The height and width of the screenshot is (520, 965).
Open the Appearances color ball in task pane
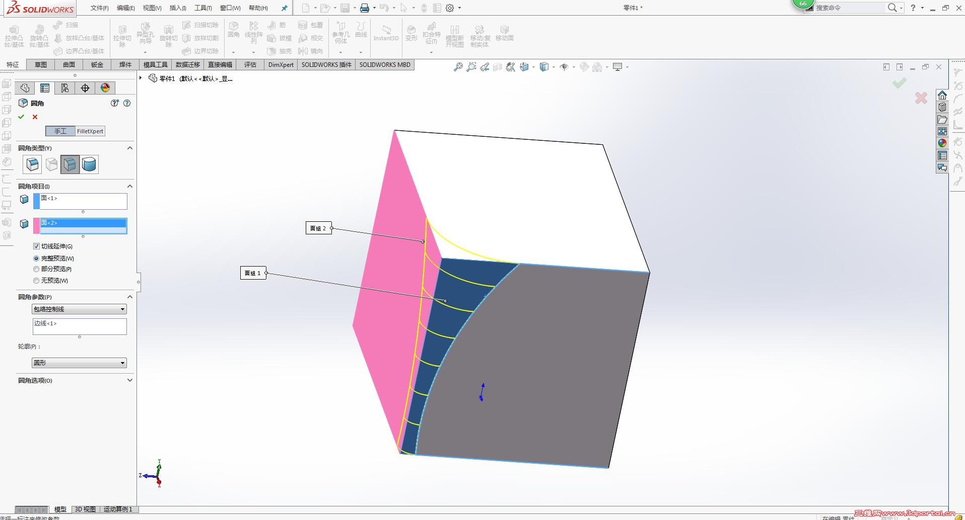(942, 143)
